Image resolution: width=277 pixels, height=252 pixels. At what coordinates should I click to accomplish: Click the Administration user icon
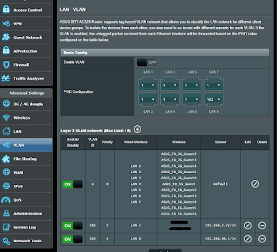[6, 213]
